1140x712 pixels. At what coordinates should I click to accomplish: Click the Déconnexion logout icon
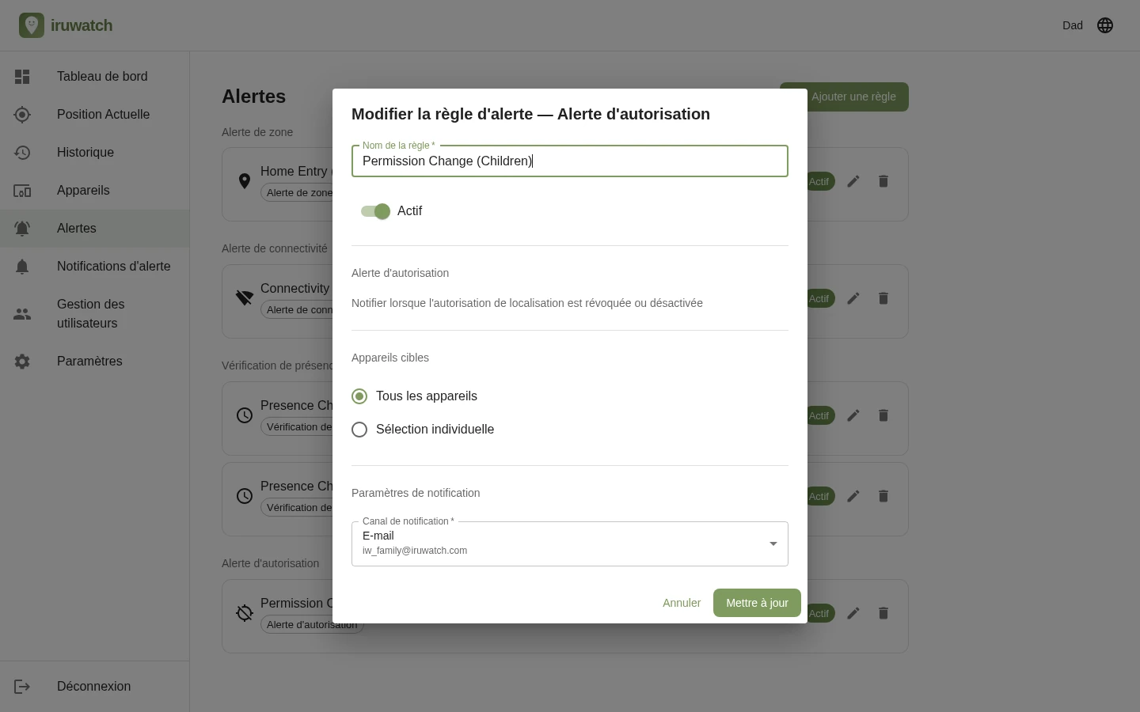click(22, 687)
